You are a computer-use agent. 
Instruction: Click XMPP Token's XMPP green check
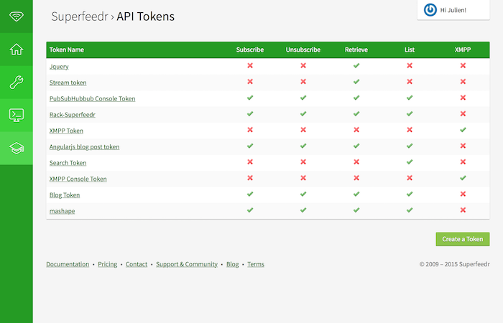click(463, 130)
